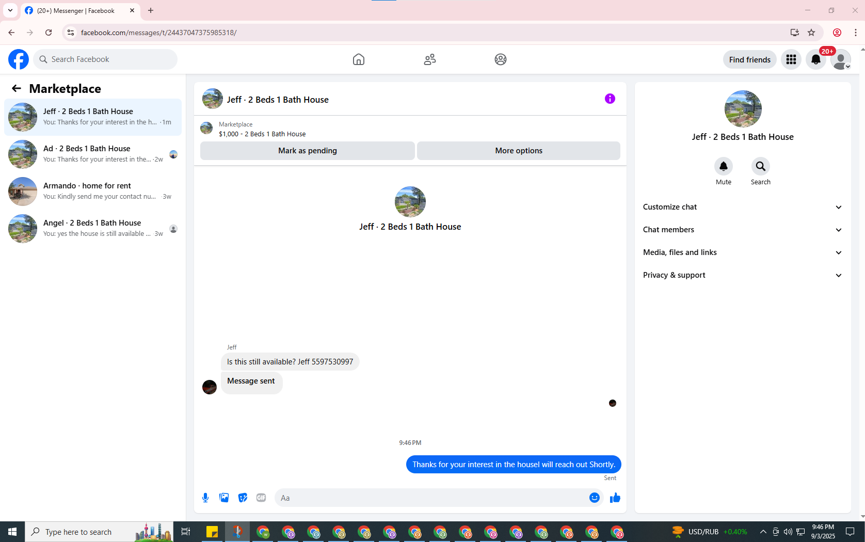This screenshot has width=865, height=542.
Task: Expand Media, files and links section
Action: (743, 252)
